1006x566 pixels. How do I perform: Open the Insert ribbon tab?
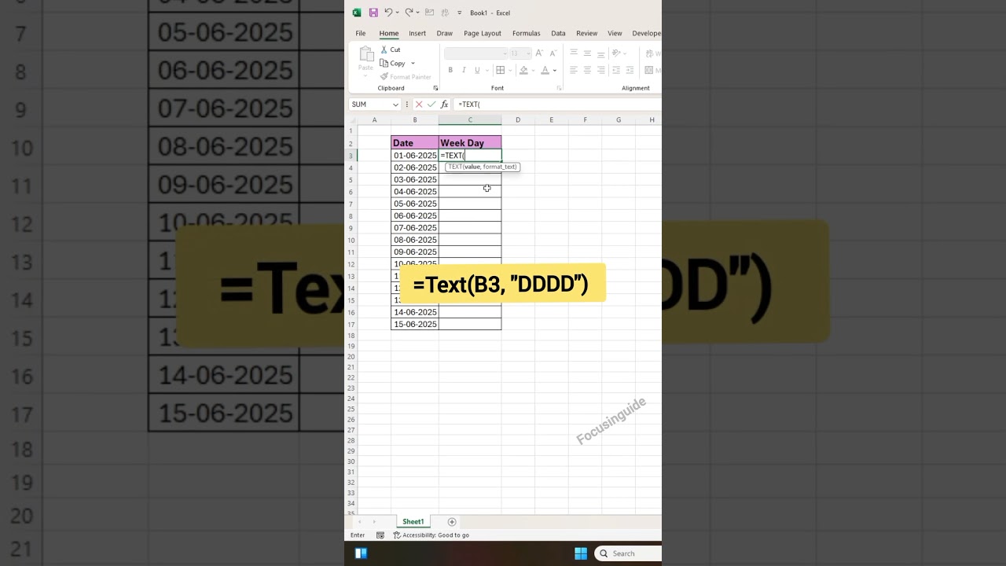(417, 33)
